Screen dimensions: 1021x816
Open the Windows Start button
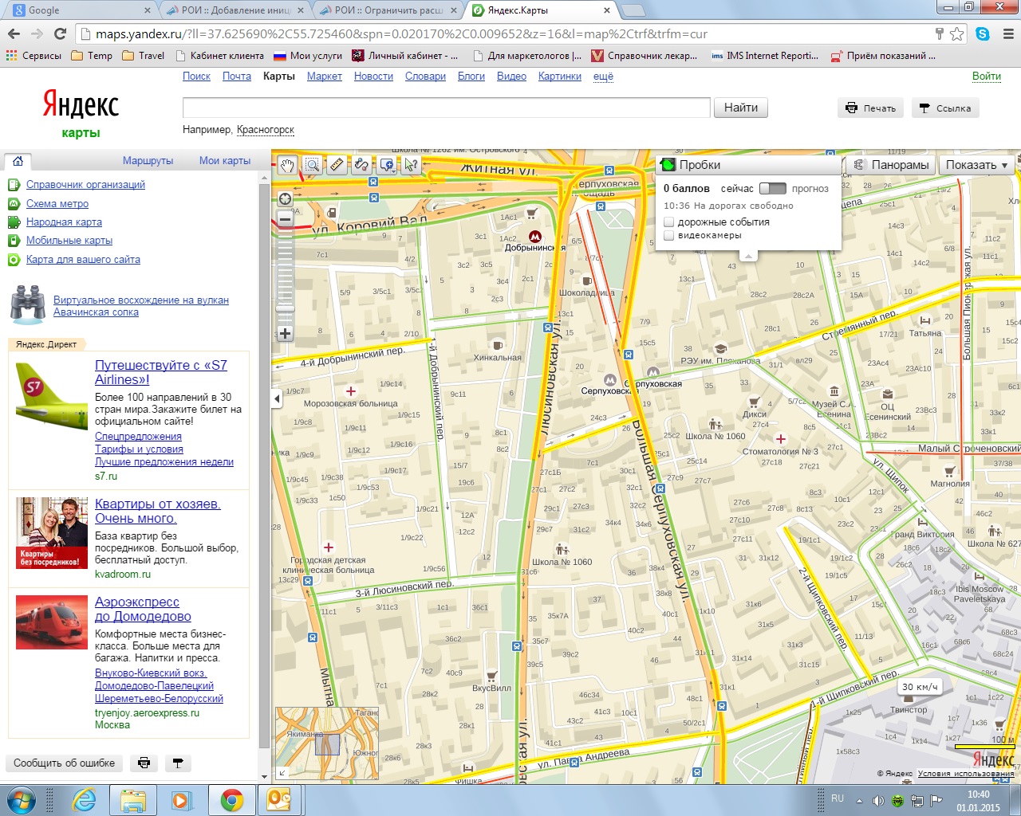coord(22,799)
